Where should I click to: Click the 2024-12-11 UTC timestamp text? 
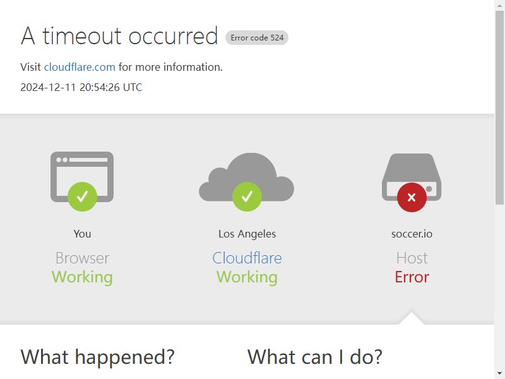[81, 87]
